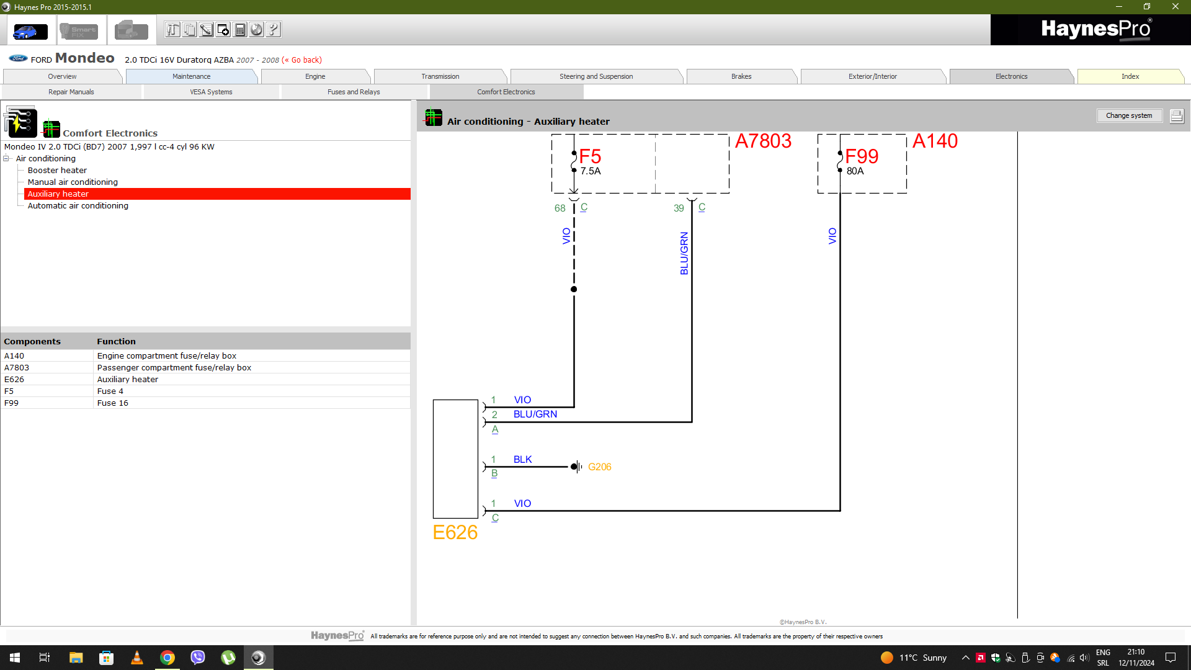Open the SmartFIX module
The image size is (1191, 670).
(x=79, y=30)
